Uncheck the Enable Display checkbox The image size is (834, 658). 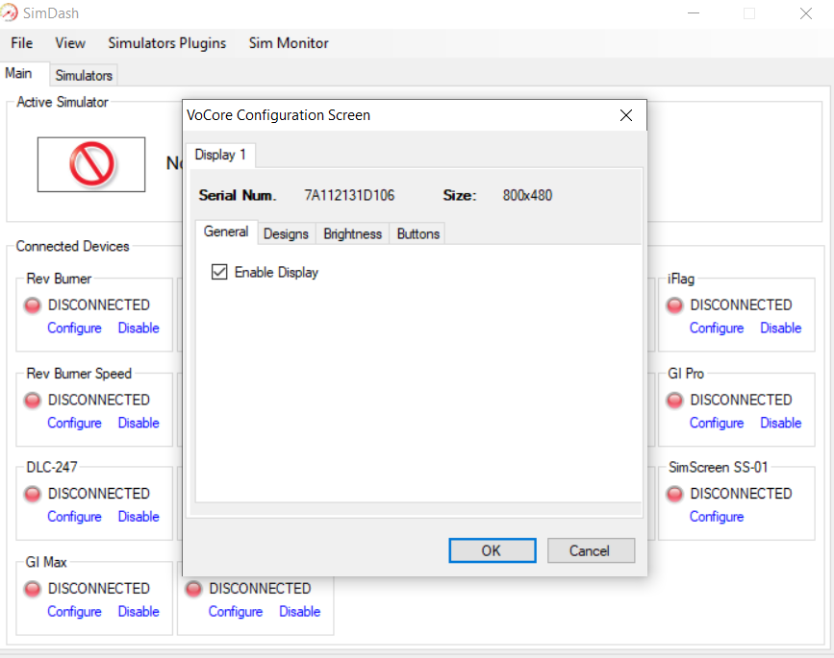(218, 273)
